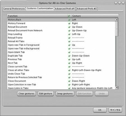Screen dimensions: 126x116
Task: Click the scroll-down arrow of the gesture list
Action: click(117, 88)
